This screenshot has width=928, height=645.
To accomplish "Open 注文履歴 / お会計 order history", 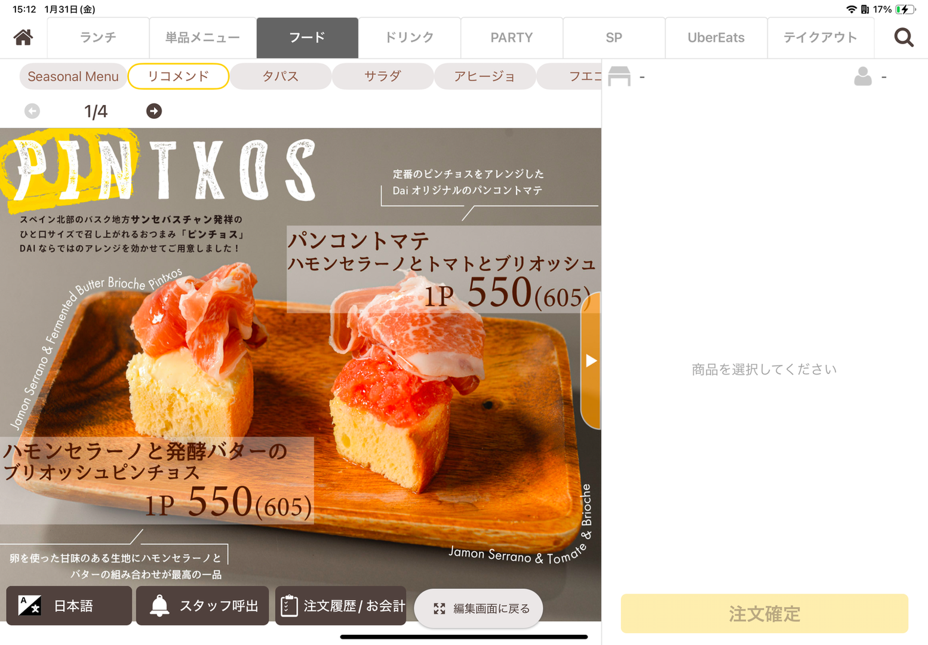I will click(x=341, y=606).
